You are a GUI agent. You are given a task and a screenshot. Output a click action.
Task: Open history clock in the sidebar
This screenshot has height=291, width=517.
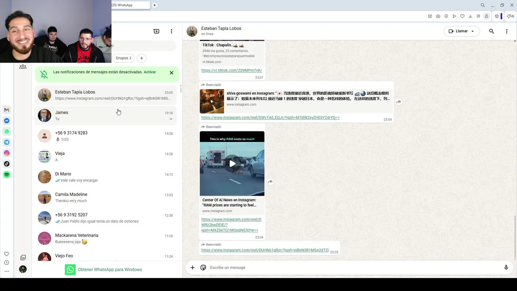(6, 263)
